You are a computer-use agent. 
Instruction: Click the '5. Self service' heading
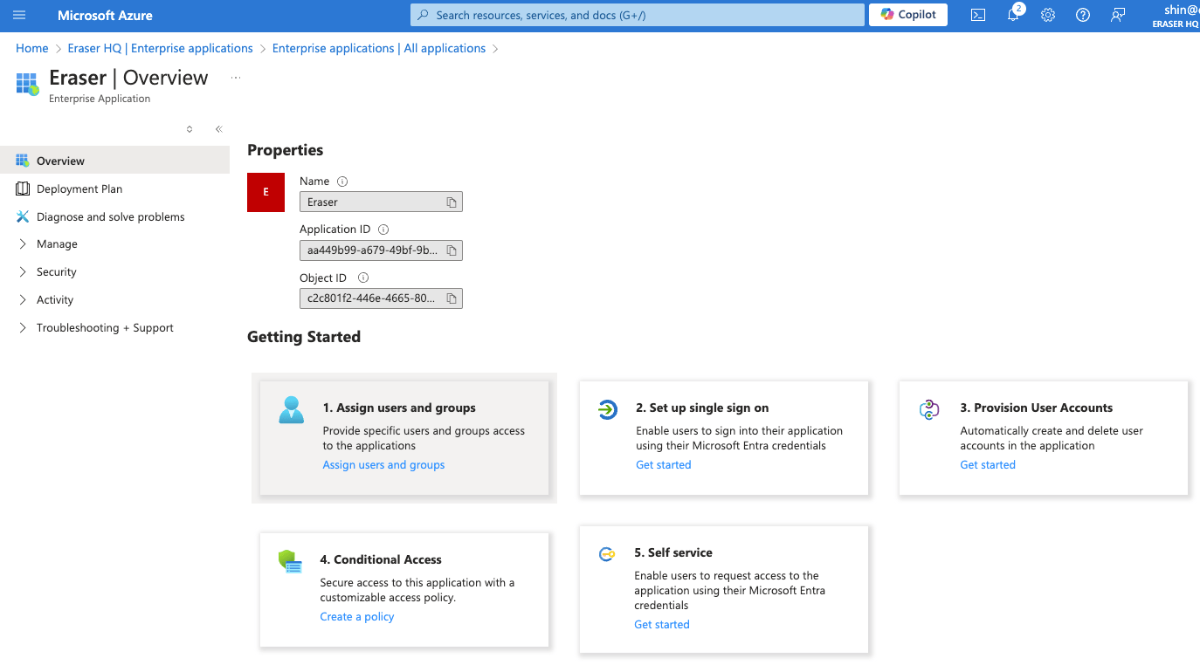[x=673, y=552]
